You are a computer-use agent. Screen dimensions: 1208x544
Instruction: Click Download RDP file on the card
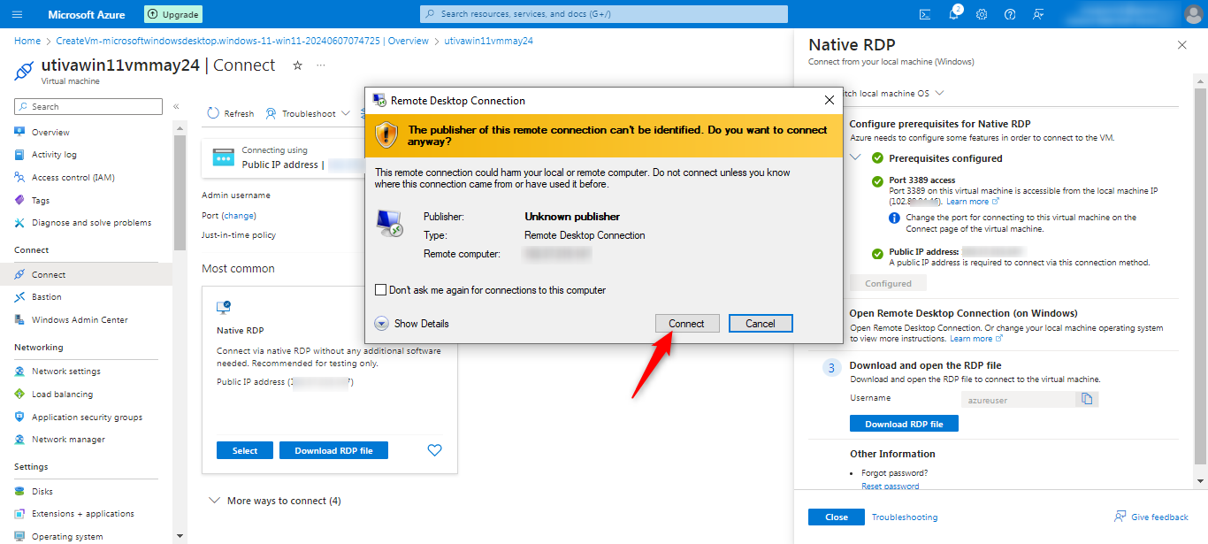coord(333,450)
